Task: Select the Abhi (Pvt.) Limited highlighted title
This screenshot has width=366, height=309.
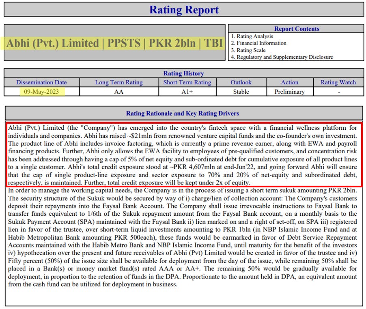Action: 114,43
